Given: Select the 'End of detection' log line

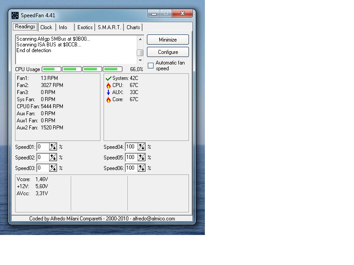Looking at the screenshot, I should 34,50.
